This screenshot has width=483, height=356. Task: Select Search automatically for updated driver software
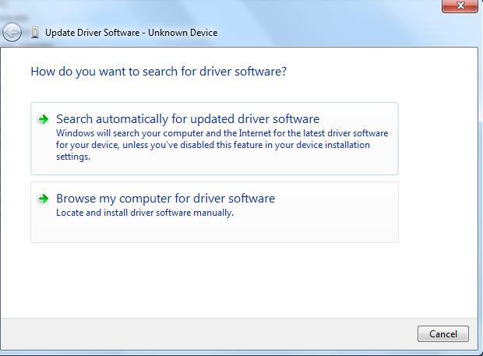point(188,119)
